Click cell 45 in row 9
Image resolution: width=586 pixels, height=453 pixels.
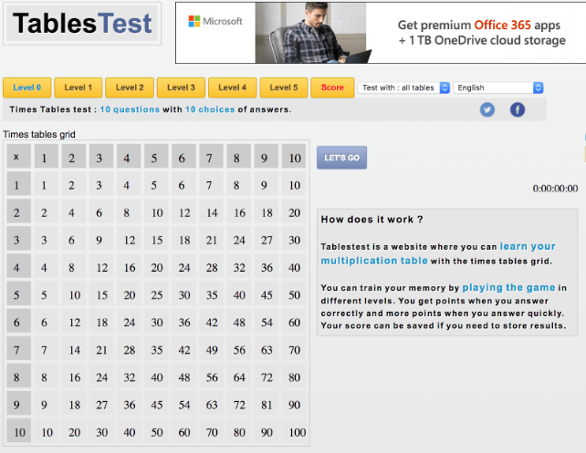point(156,404)
